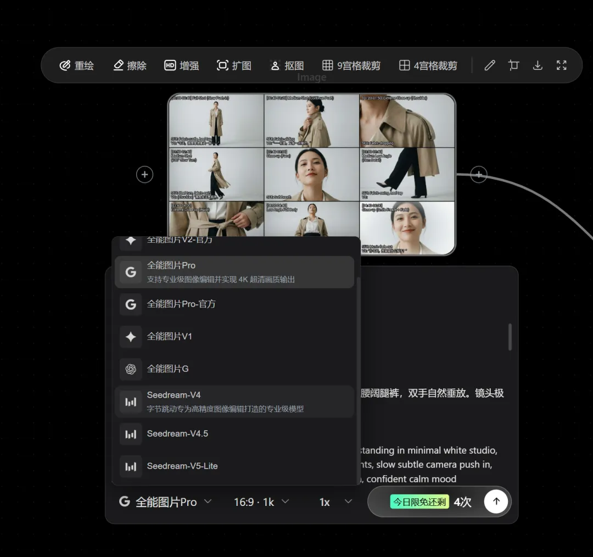Click the 重绘 (redraw) tool
593x557 pixels.
click(x=77, y=65)
